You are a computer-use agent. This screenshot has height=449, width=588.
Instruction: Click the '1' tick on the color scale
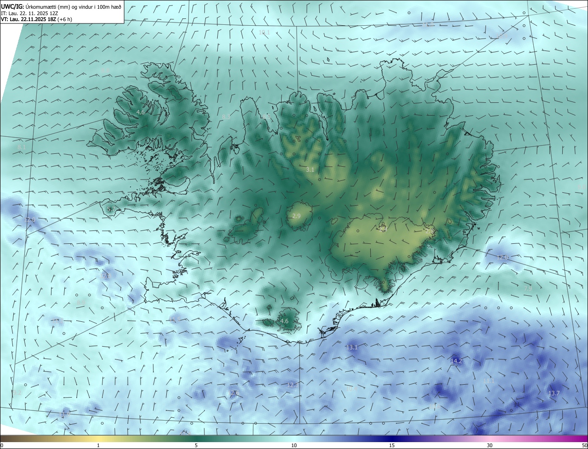pos(98,445)
